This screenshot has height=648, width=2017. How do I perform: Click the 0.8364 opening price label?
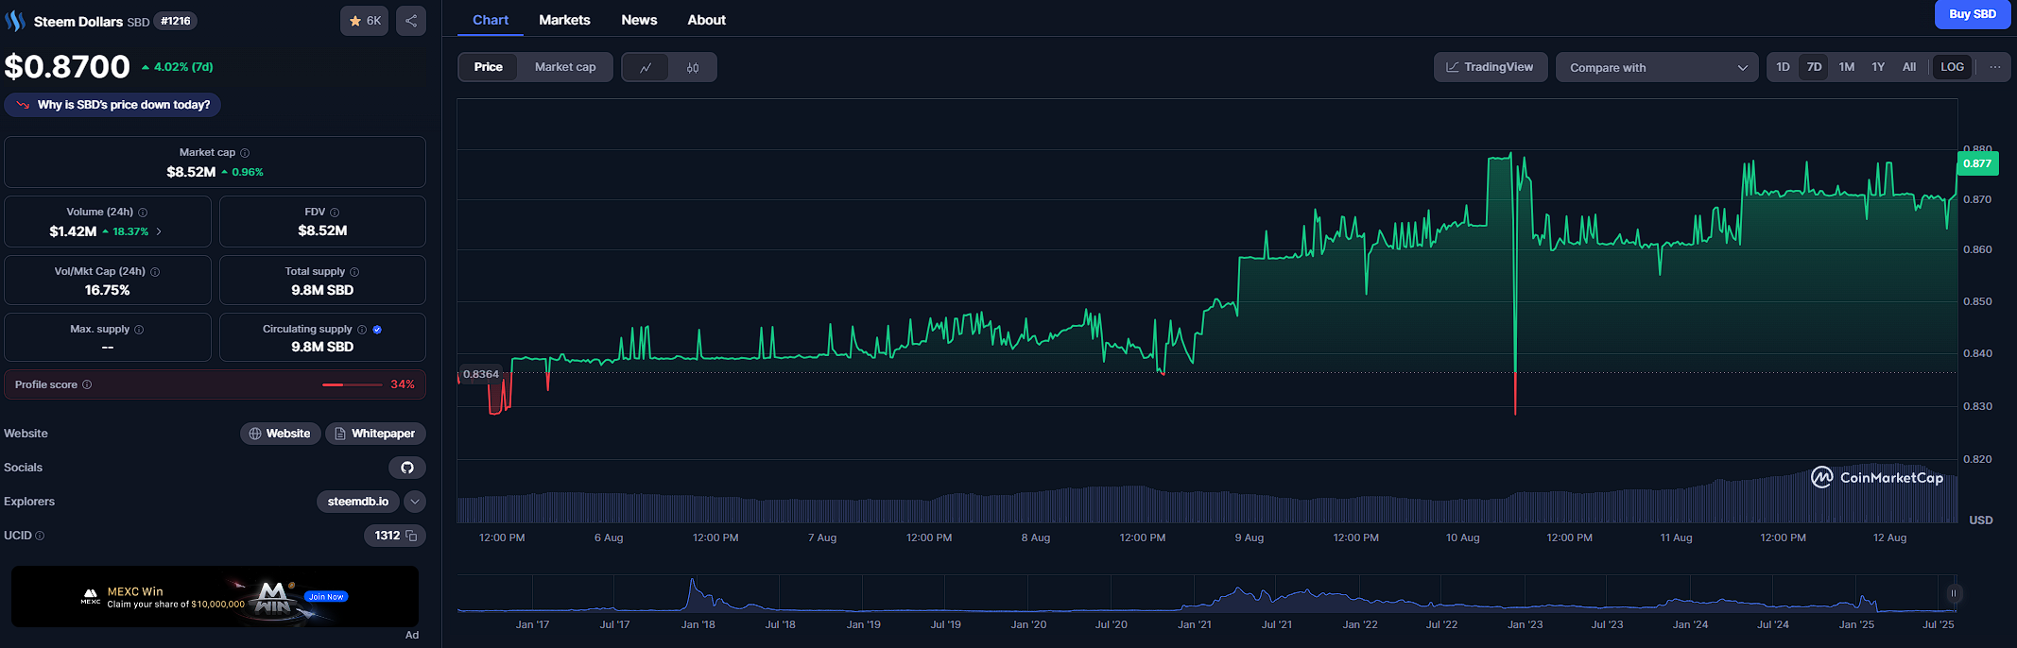pyautogui.click(x=480, y=374)
